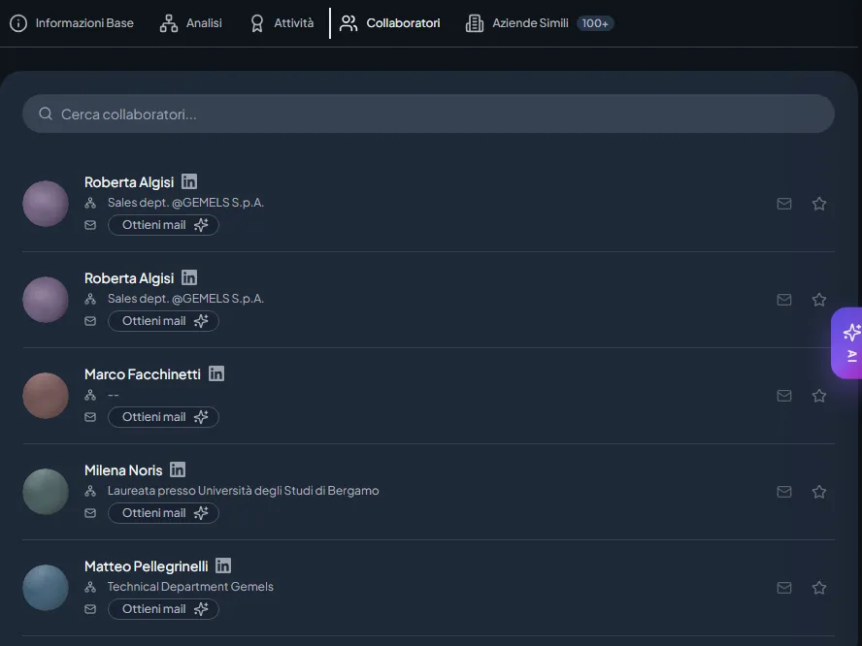Switch to the Informazioni Base tab
862x646 pixels.
point(72,23)
